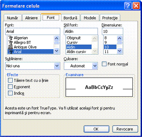Viewport: 142px width, 137px height.
Task: Click the TrueType icon beside Allegro BT
Action: (11, 42)
